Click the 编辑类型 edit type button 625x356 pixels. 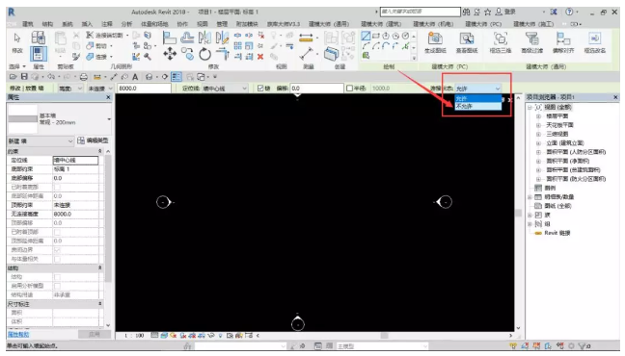coord(93,140)
